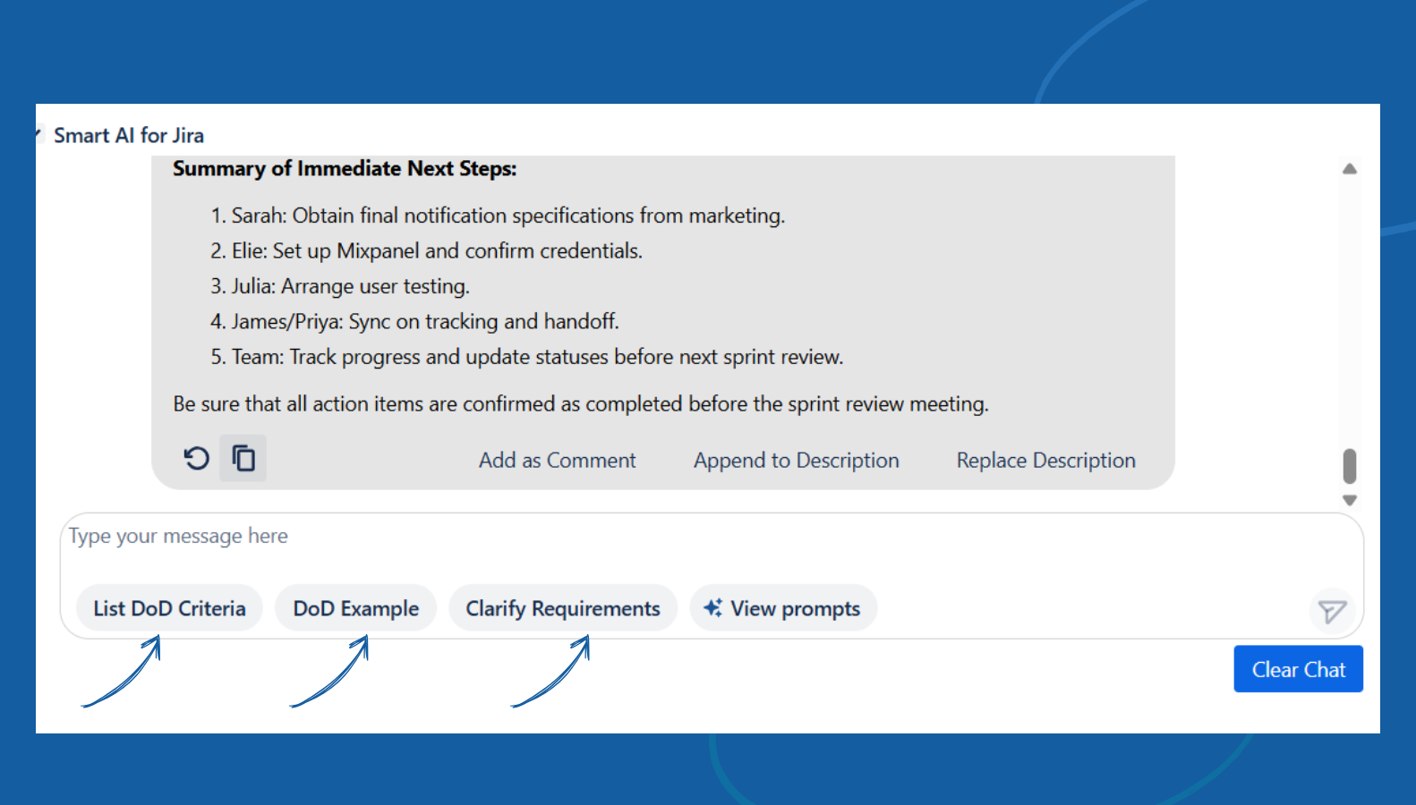Click the Summary of Immediate Next Steps heading
1416x805 pixels.
[x=345, y=168]
